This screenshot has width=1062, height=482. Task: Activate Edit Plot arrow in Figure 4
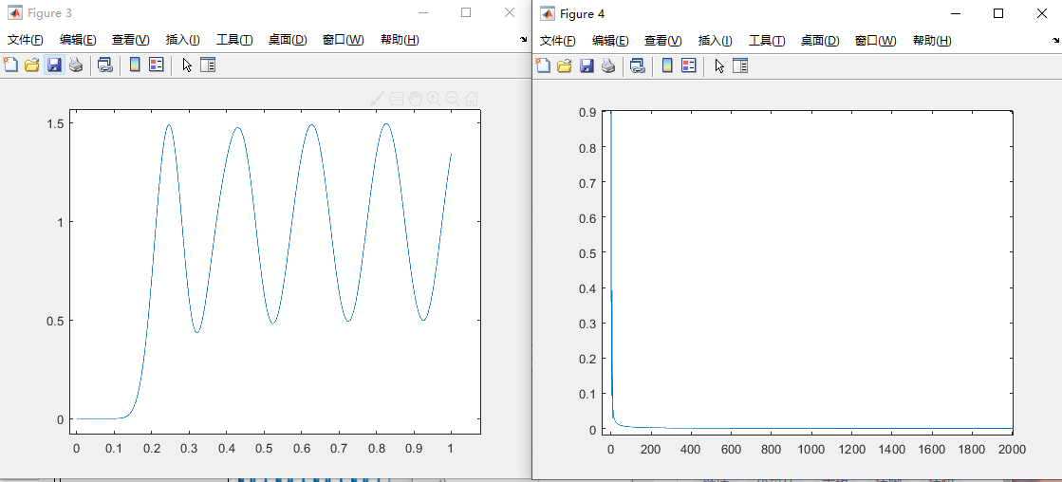point(720,65)
